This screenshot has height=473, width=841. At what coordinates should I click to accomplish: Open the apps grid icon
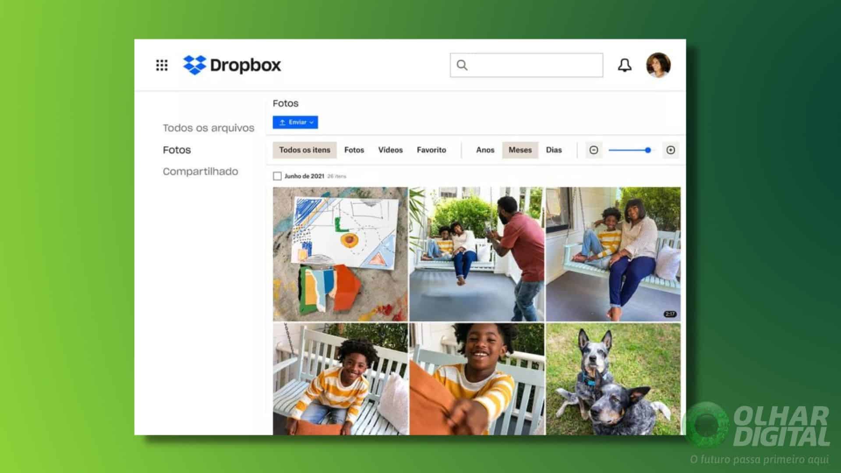click(162, 65)
